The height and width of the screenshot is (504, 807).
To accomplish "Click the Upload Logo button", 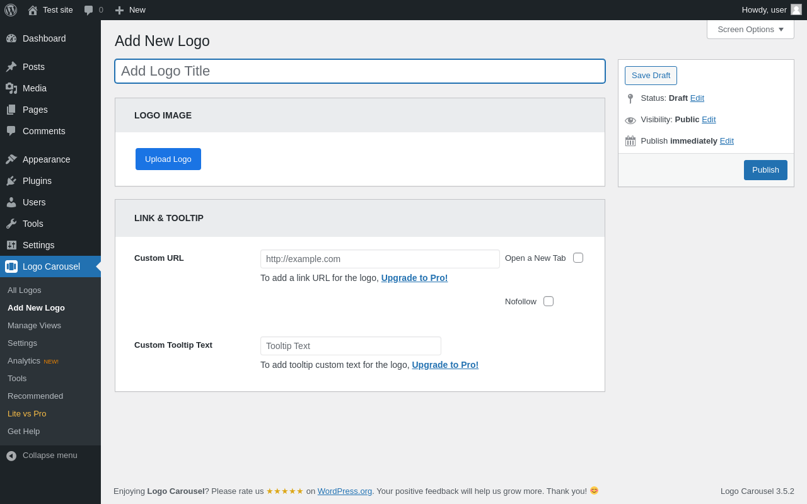I will pyautogui.click(x=168, y=159).
